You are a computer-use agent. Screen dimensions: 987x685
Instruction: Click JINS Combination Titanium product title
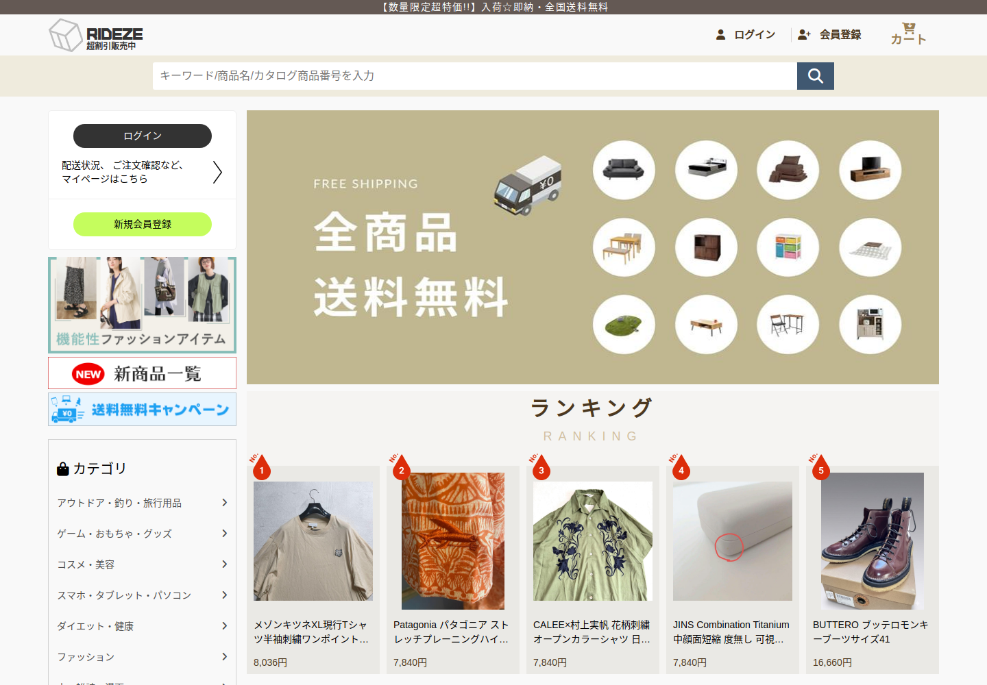[x=731, y=632]
